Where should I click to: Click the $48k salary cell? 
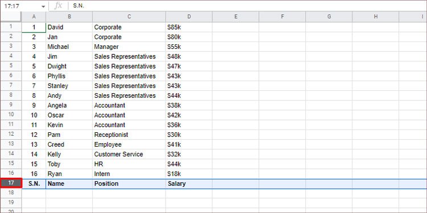point(189,56)
